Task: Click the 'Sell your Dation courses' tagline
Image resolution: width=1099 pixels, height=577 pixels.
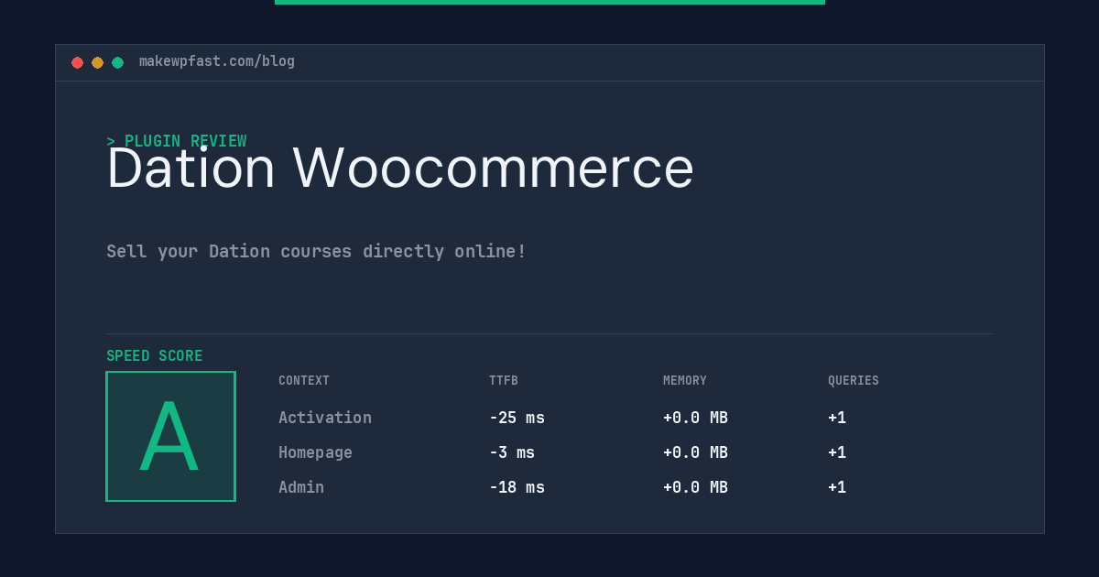Action: click(316, 251)
